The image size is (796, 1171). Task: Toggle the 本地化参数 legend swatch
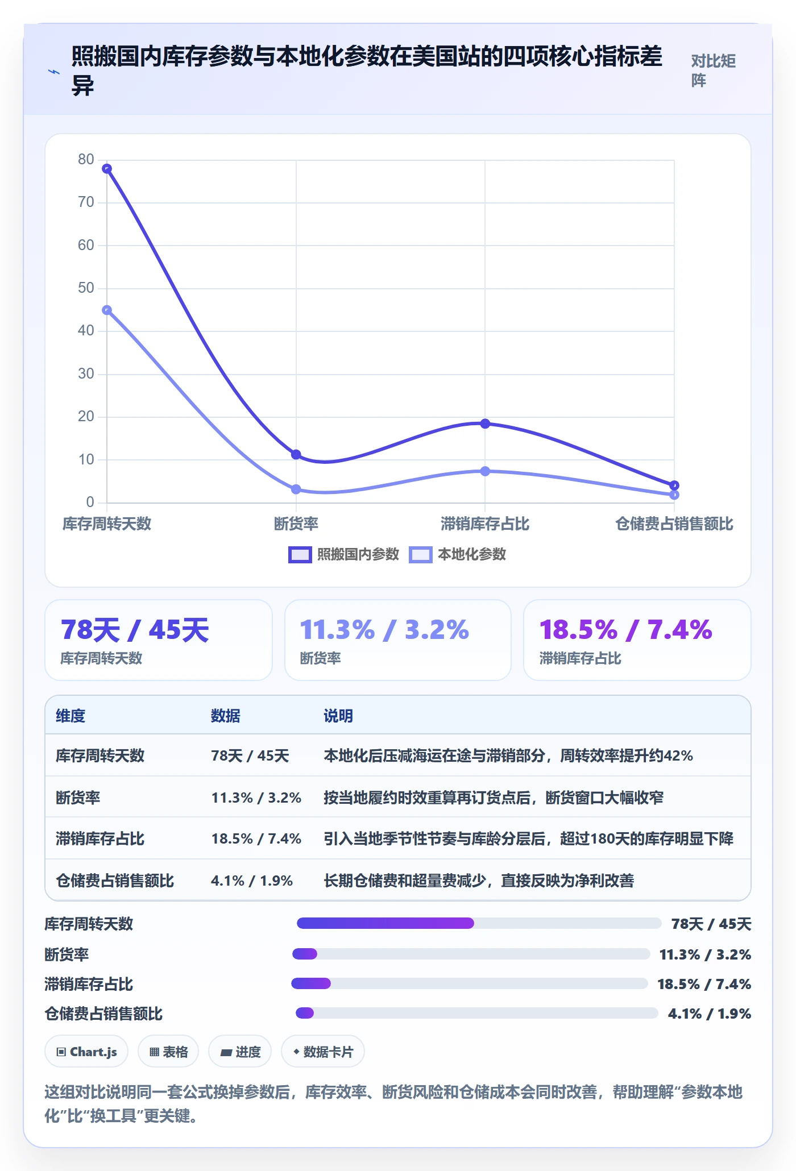420,555
